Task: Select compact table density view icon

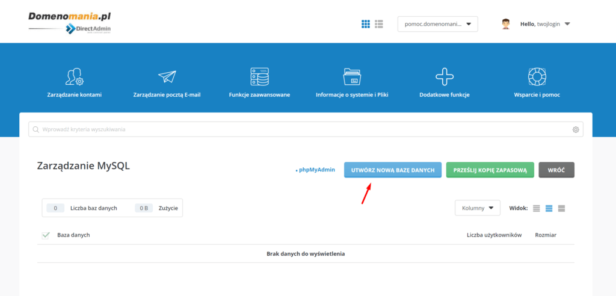Action: point(537,208)
